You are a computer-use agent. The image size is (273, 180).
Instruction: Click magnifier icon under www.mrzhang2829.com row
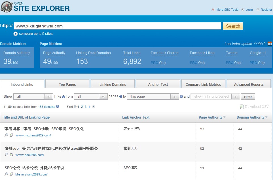6,135
